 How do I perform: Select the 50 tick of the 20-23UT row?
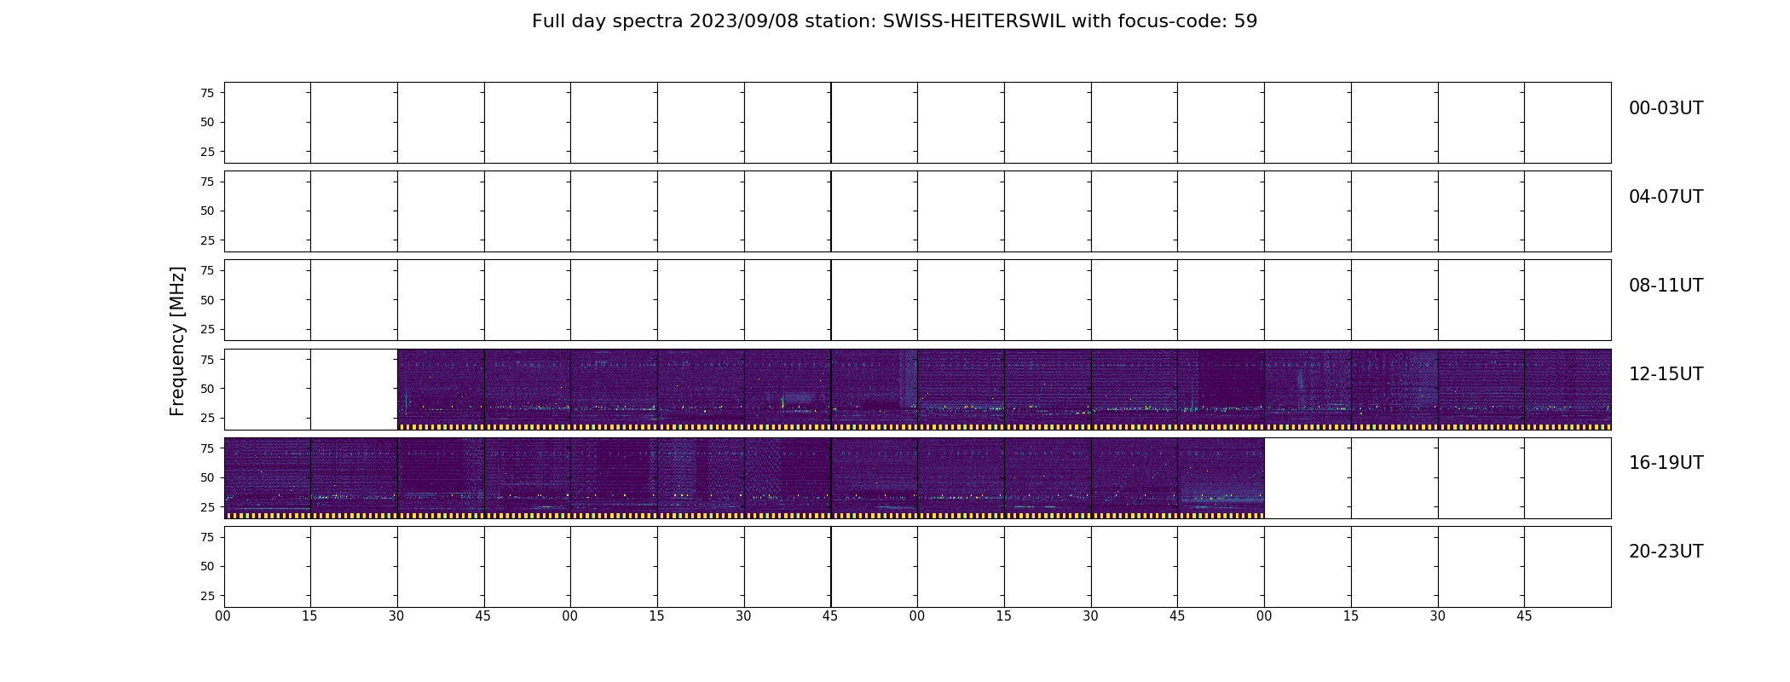[x=207, y=566]
